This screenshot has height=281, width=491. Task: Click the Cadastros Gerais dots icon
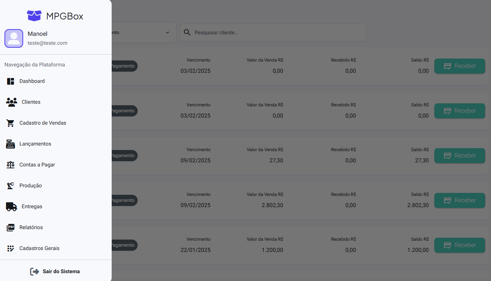[x=10, y=249]
